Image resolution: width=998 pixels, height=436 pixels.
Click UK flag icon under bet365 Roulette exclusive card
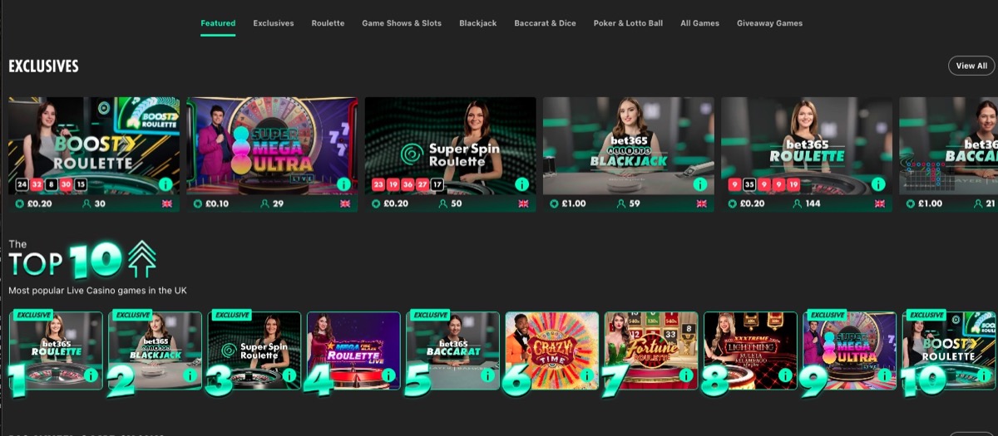[x=880, y=203]
